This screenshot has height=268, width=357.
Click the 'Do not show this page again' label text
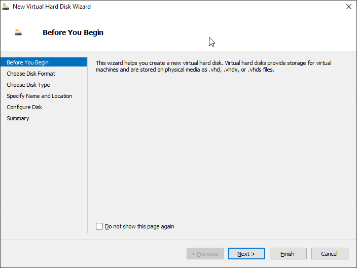tap(139, 226)
